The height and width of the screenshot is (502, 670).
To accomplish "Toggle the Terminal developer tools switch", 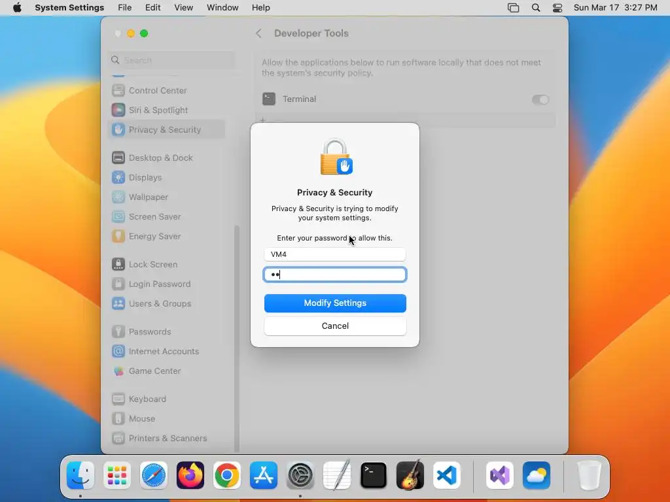I will pos(540,99).
